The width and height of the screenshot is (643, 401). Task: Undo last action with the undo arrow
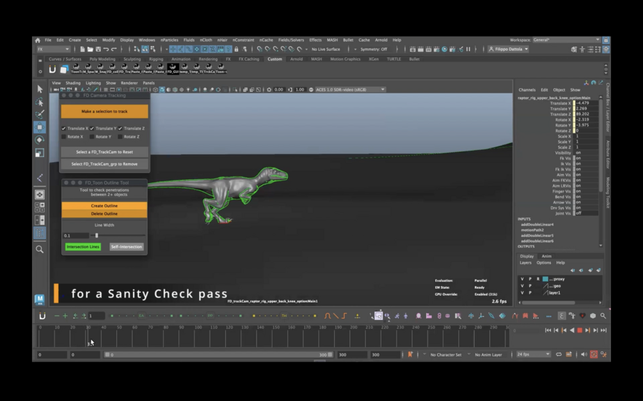pos(106,49)
